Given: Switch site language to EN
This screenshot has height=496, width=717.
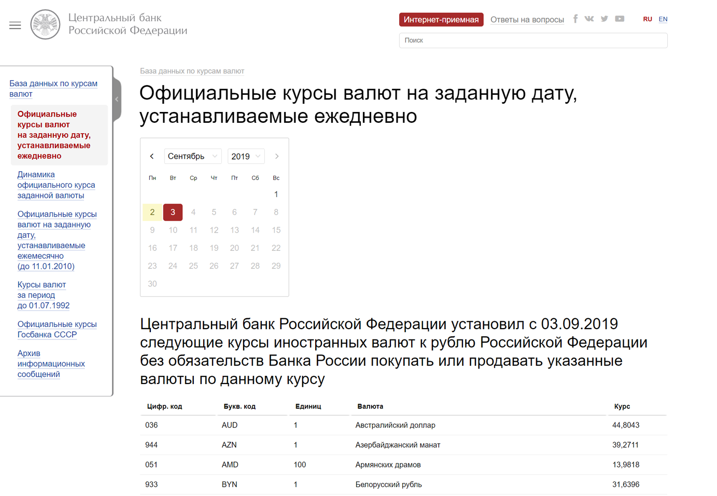Looking at the screenshot, I should tap(663, 19).
